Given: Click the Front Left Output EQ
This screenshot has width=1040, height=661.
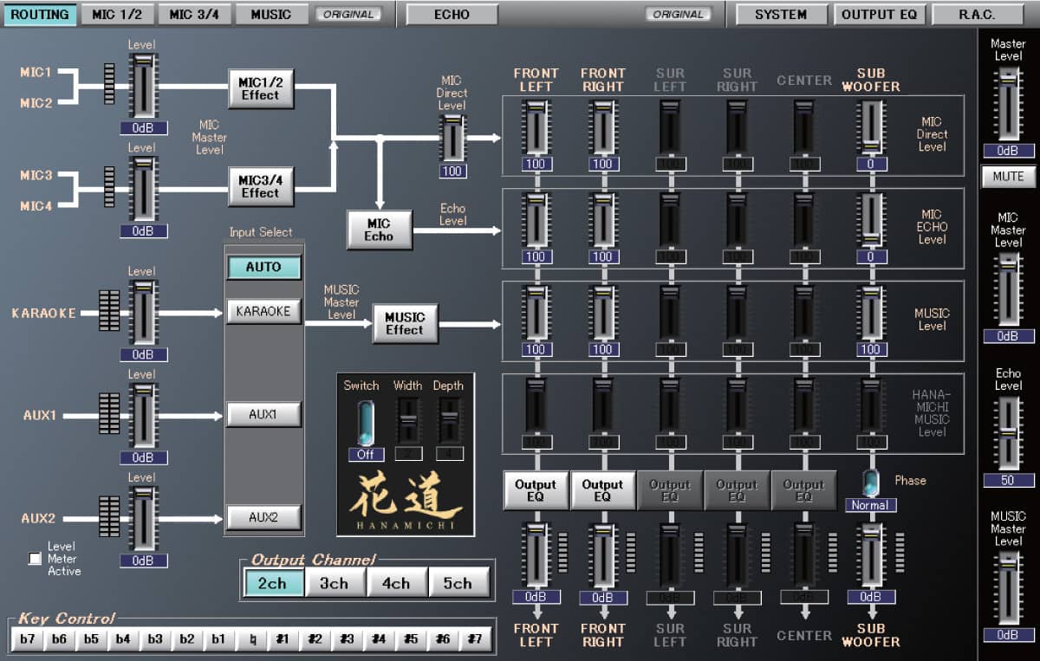Looking at the screenshot, I should [536, 490].
